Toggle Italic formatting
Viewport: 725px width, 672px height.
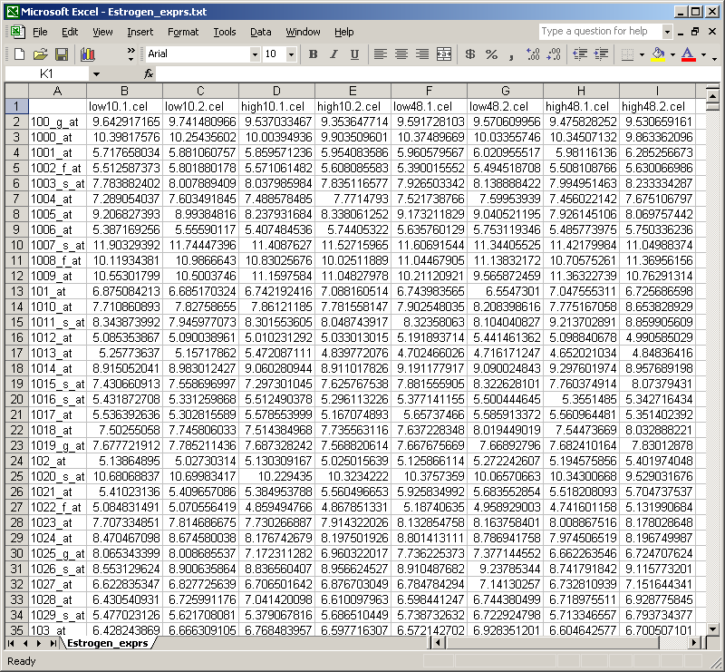[x=333, y=54]
